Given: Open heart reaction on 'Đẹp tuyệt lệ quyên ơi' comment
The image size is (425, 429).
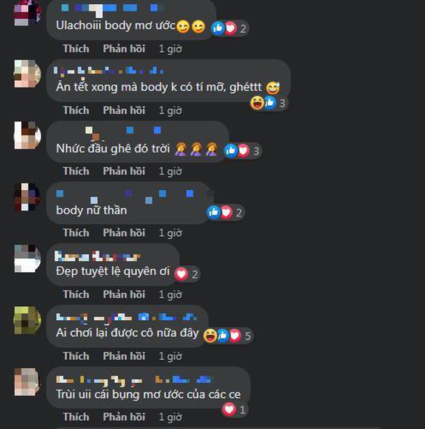Looking at the screenshot, I should click(x=181, y=274).
